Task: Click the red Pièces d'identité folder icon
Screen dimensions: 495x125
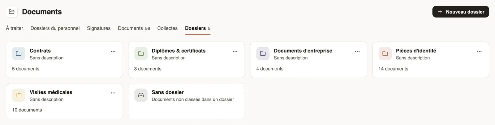Action: click(x=385, y=54)
